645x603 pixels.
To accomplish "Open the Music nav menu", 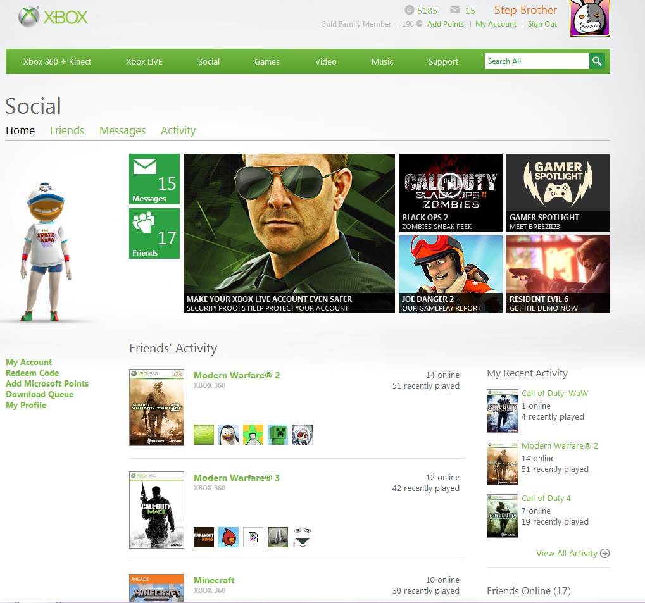I will [382, 62].
